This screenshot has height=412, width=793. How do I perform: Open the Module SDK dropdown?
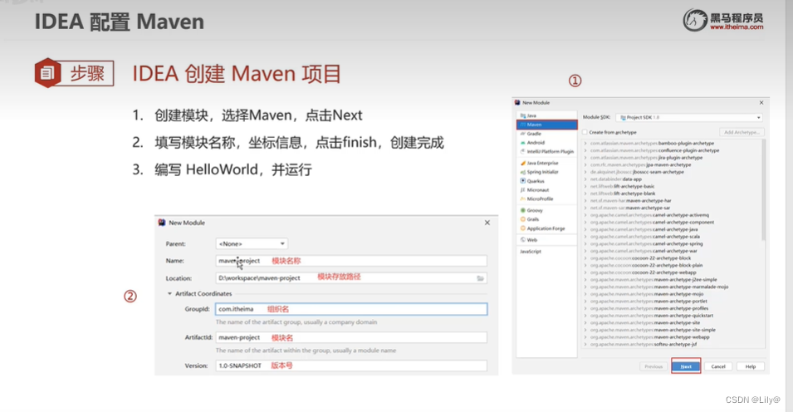point(689,117)
